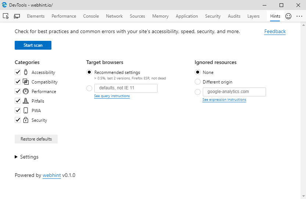
Task: Click the Ignored resources heading
Action: coord(215,63)
